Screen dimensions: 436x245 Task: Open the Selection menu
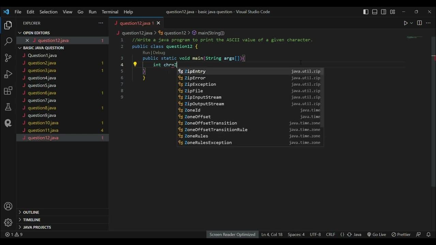coord(48,12)
